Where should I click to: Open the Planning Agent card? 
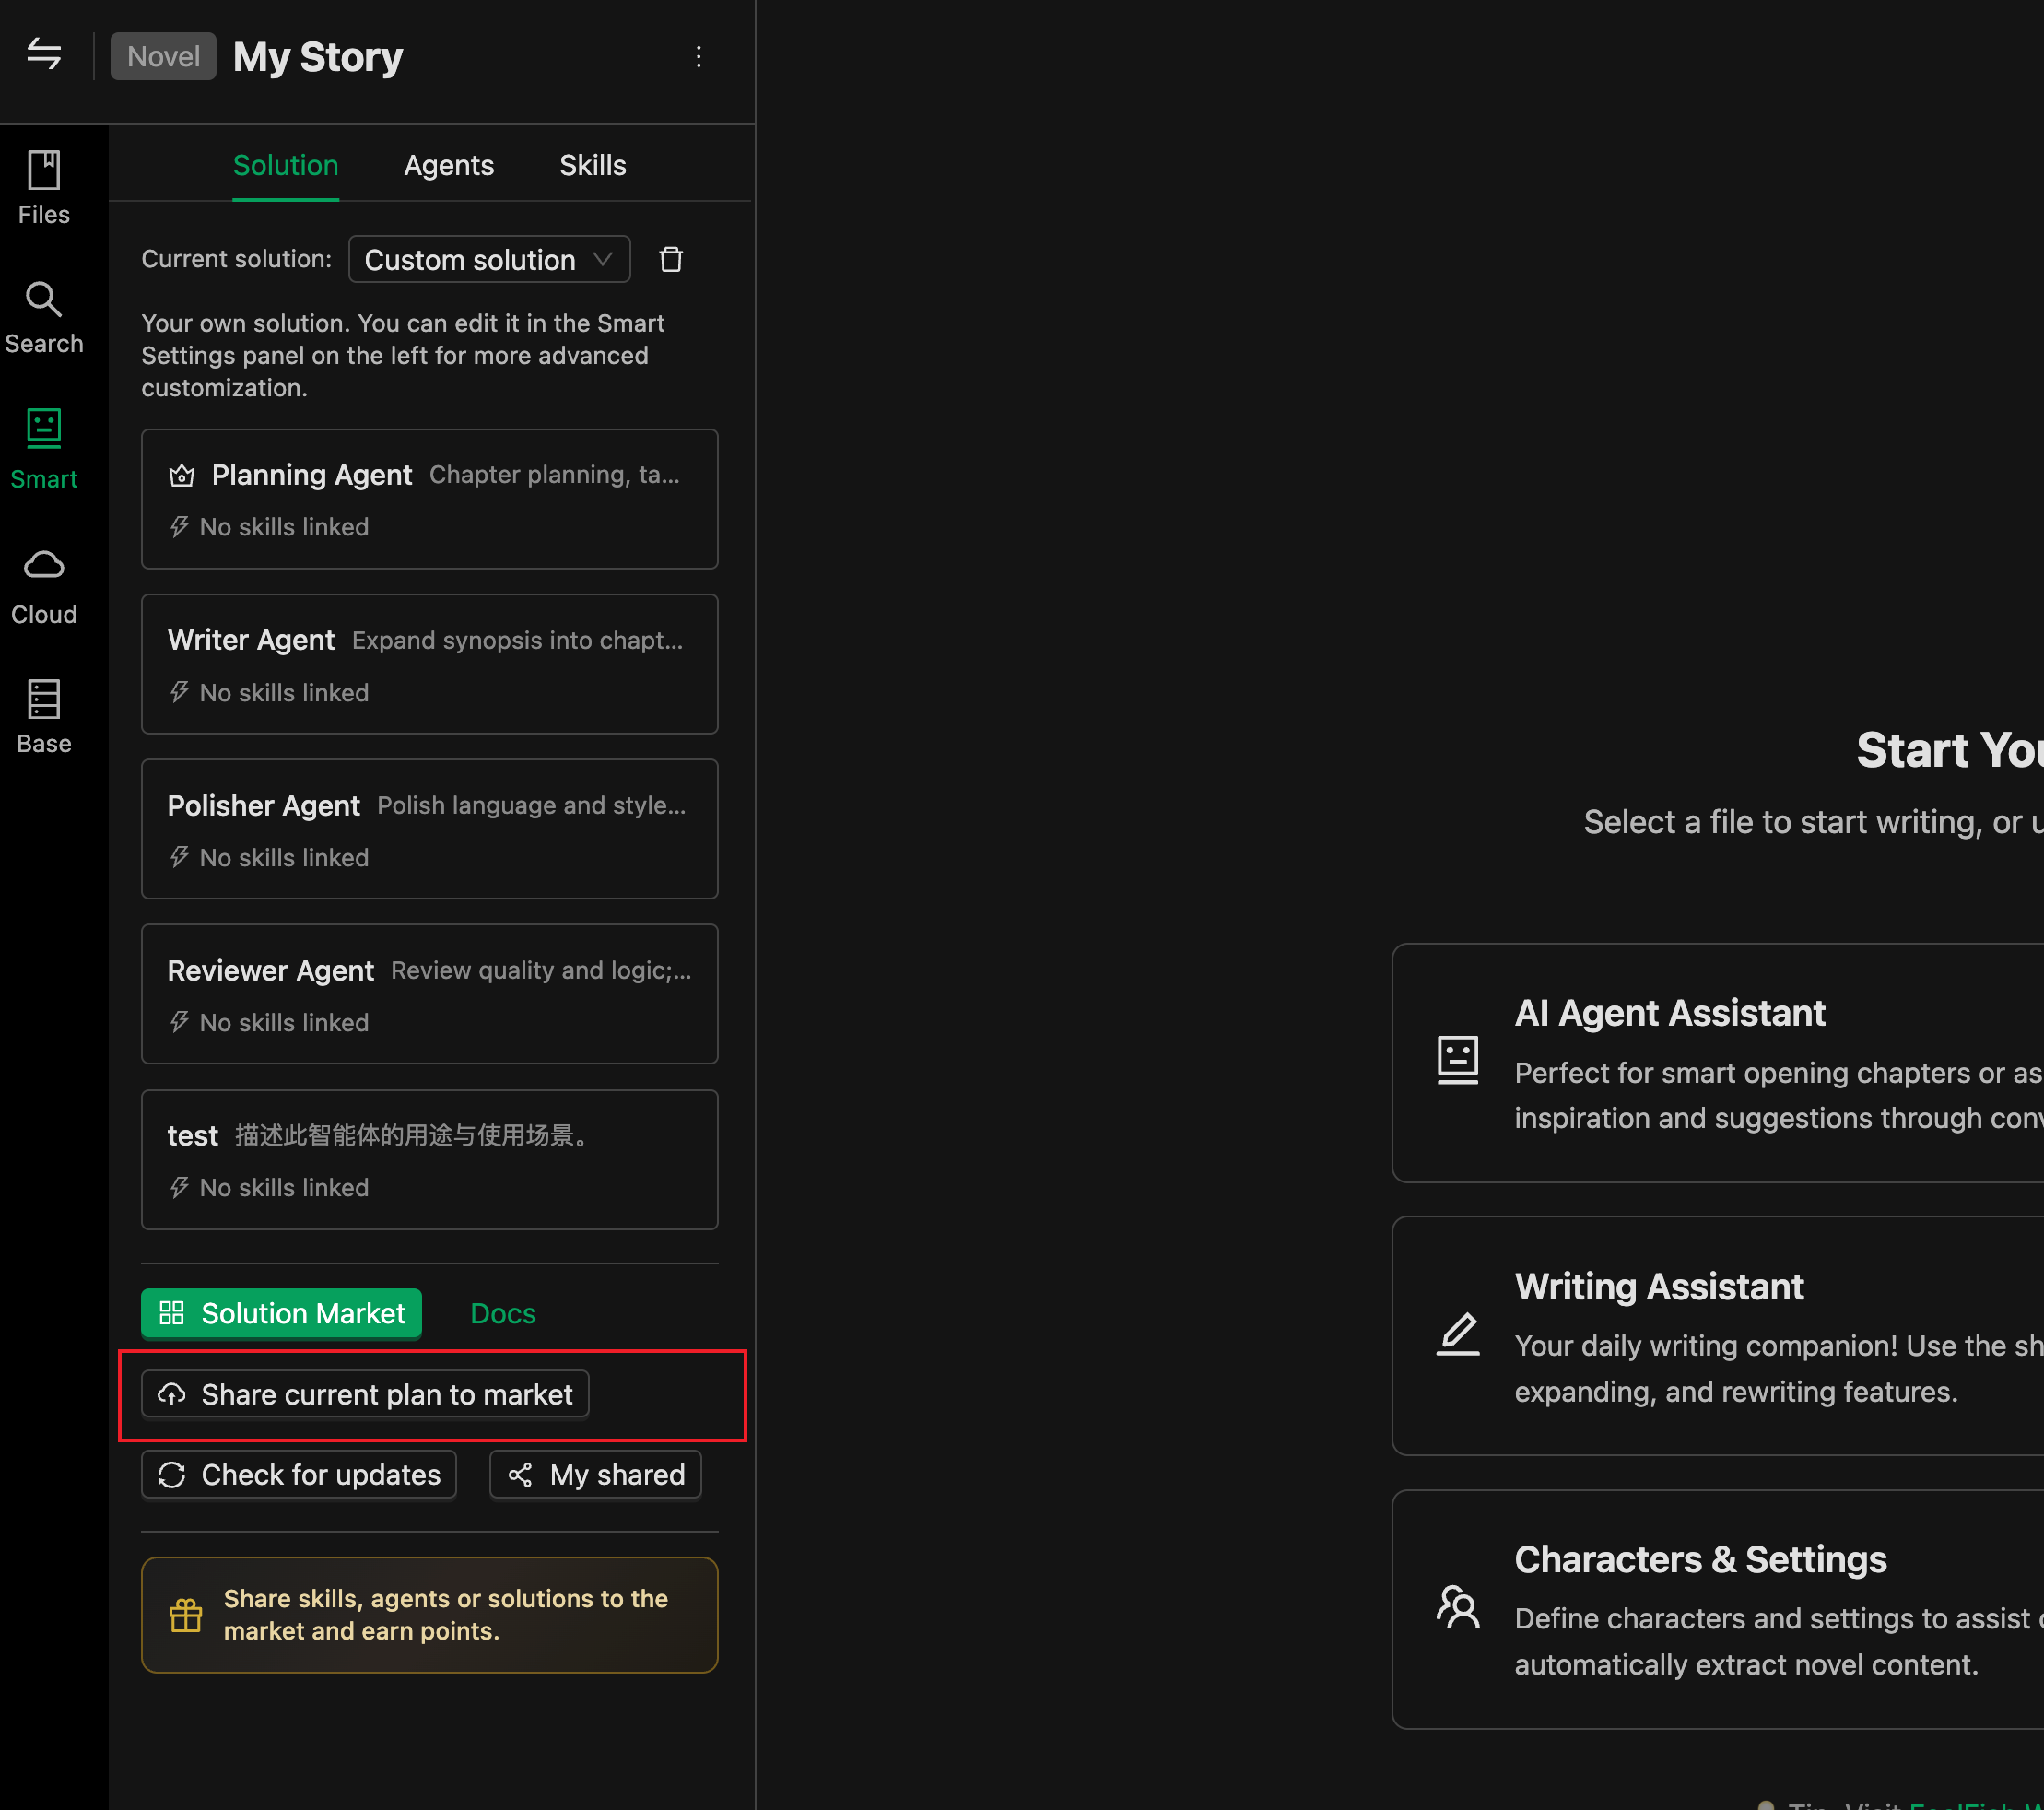coord(430,499)
